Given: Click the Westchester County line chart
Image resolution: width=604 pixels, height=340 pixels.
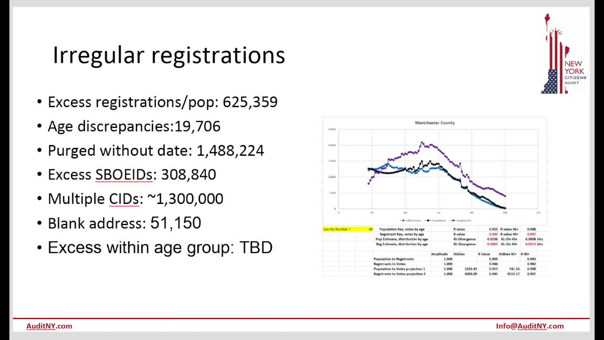Looking at the screenshot, I should pyautogui.click(x=435, y=171).
